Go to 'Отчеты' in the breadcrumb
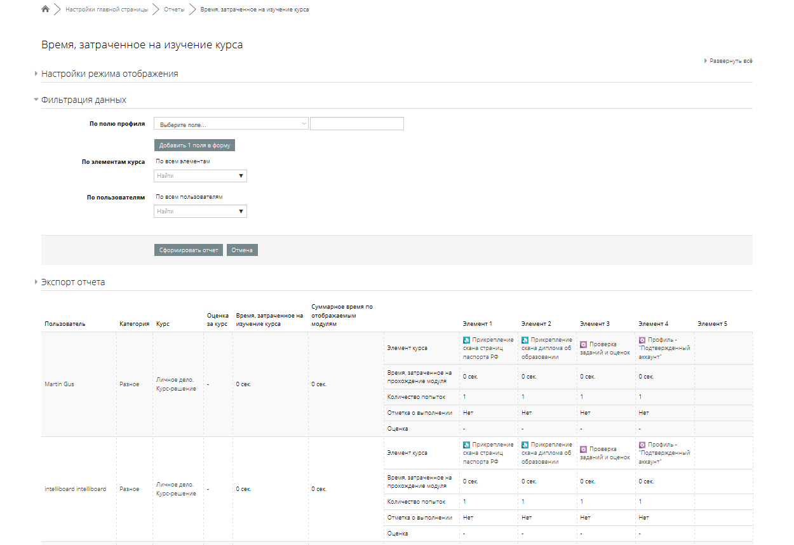Screen dimensions: 794x545 click(x=174, y=10)
